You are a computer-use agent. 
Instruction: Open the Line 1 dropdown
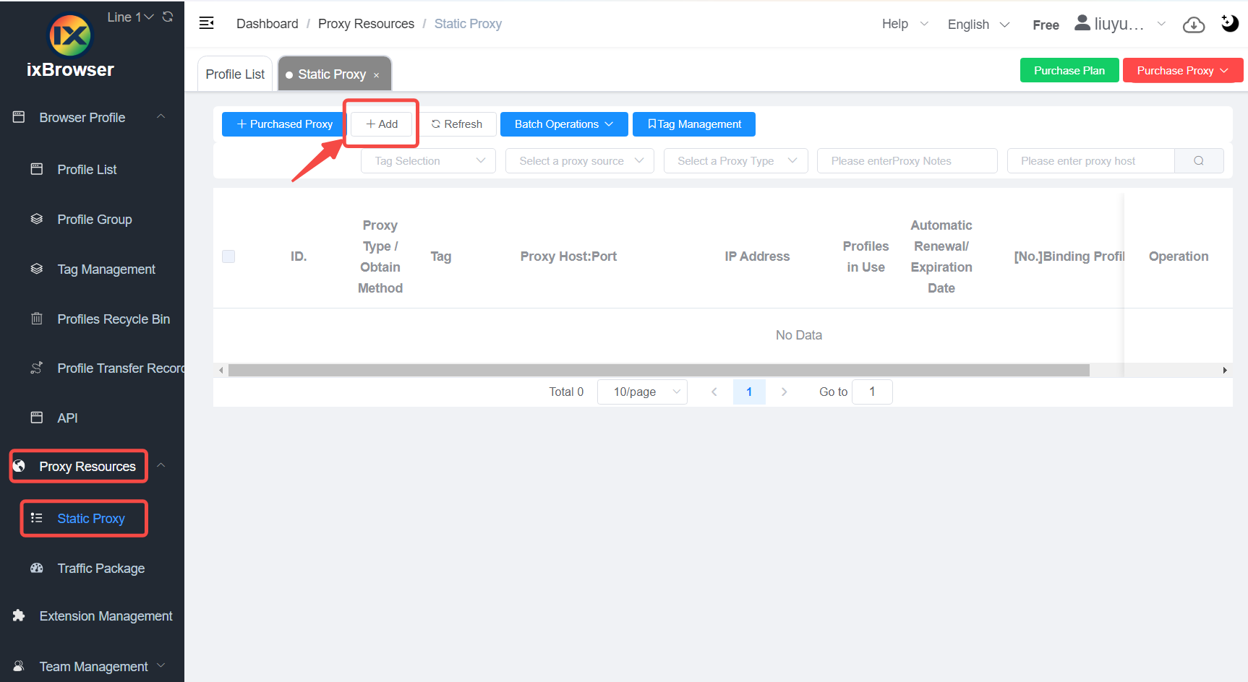(x=130, y=17)
